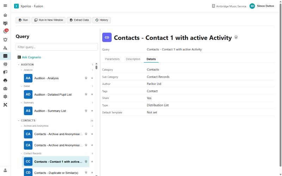282x176 pixels.
Task: Favorite Audition - Analysis with its star
Action: pos(92,78)
